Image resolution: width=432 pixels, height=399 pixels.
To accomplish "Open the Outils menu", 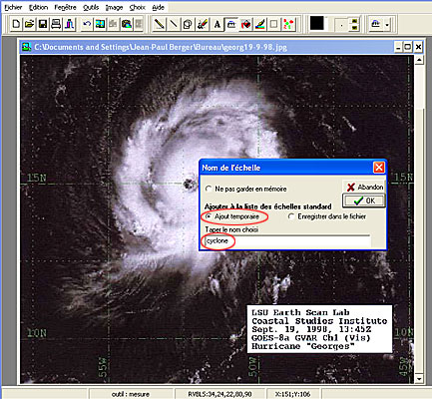I will [x=91, y=7].
